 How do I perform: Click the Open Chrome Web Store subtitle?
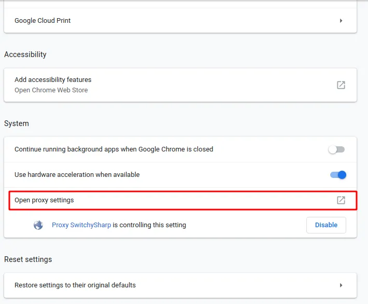click(51, 90)
